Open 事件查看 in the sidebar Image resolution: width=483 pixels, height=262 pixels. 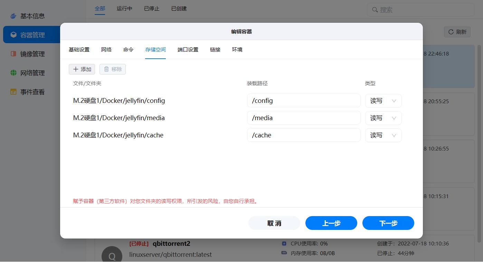click(x=13, y=92)
